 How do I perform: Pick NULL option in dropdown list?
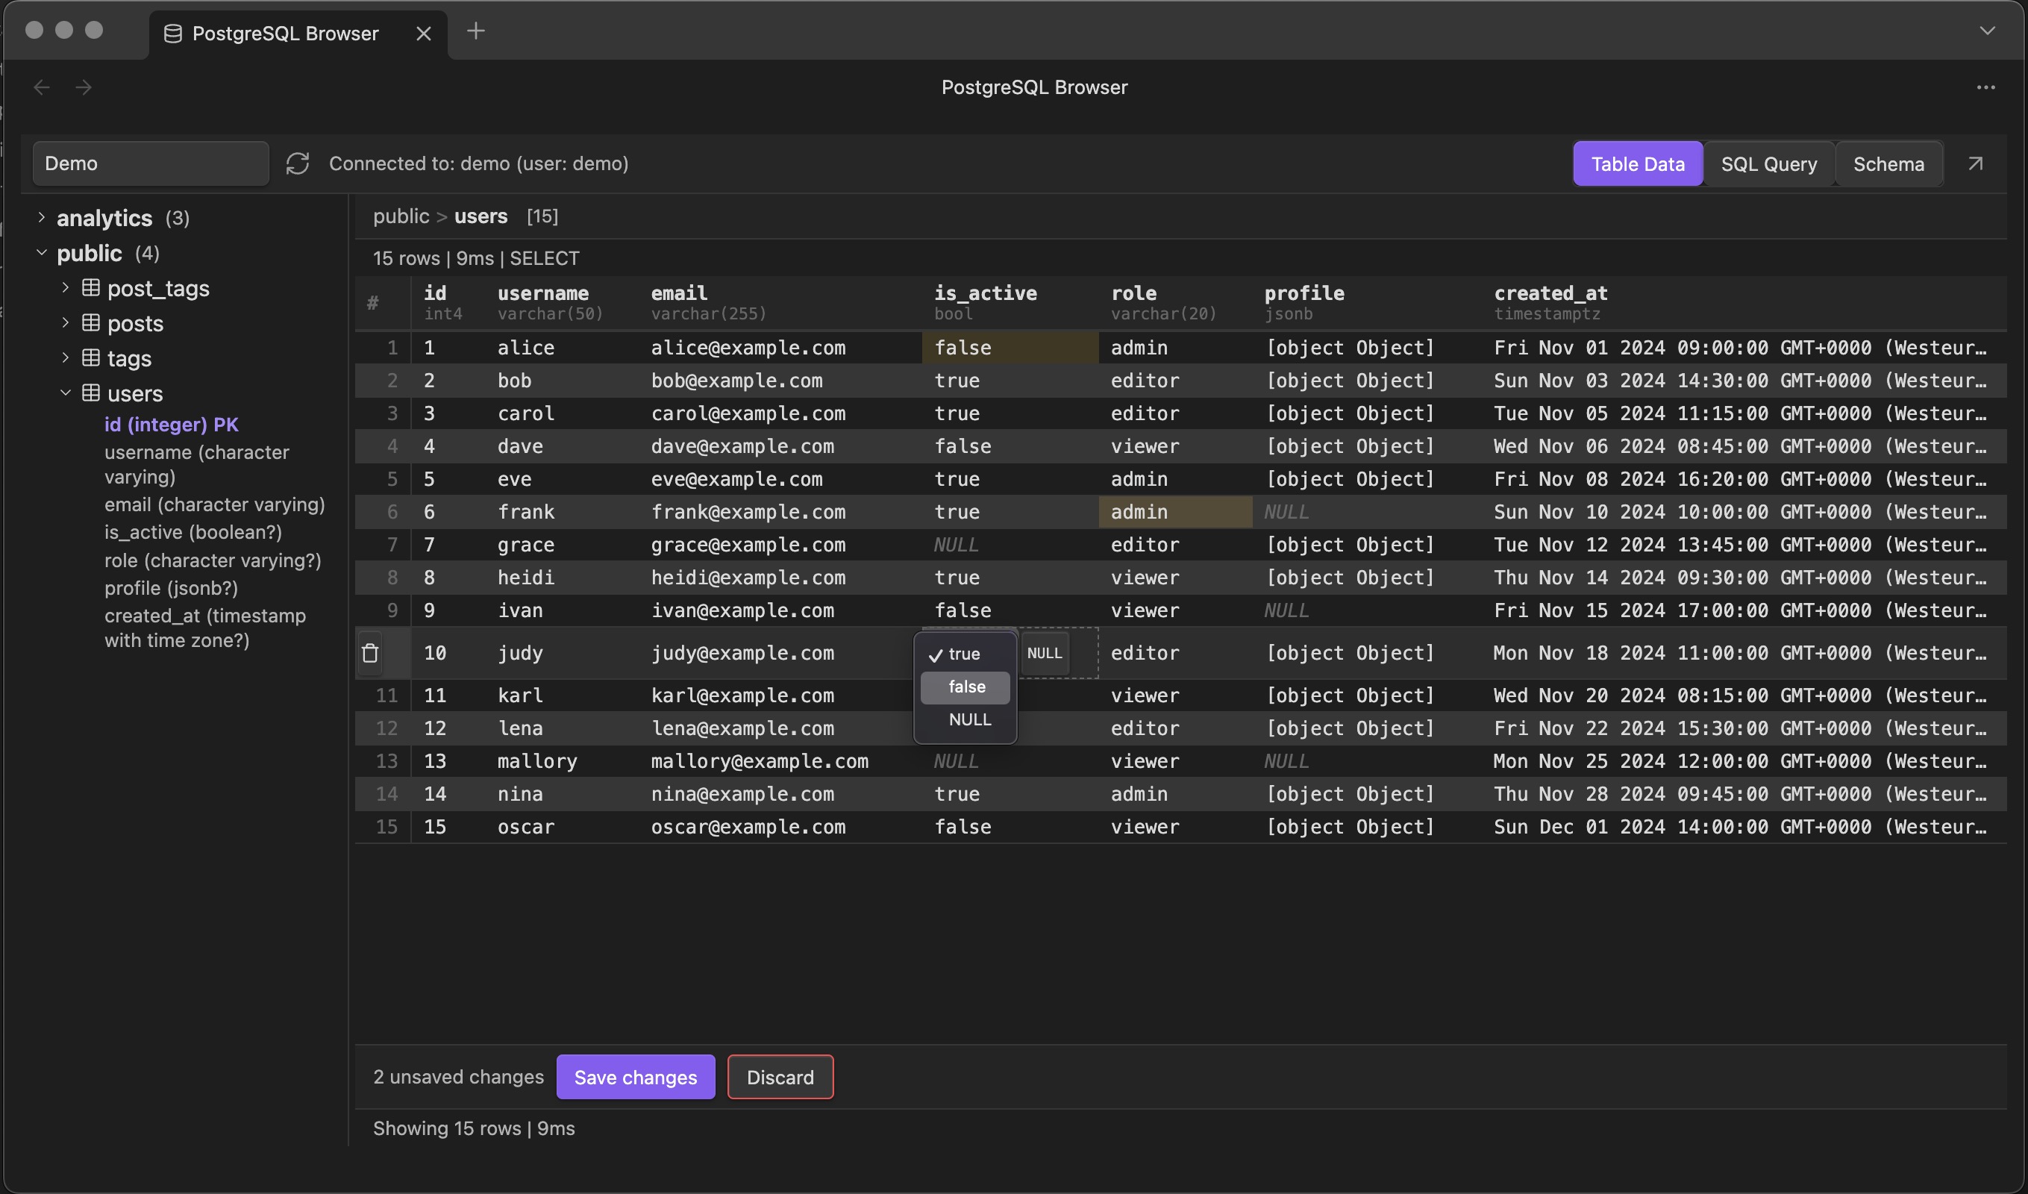coord(969,720)
